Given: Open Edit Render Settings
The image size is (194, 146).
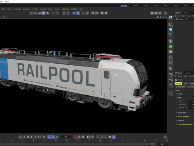Looking at the screenshot, I should click(160, 13).
